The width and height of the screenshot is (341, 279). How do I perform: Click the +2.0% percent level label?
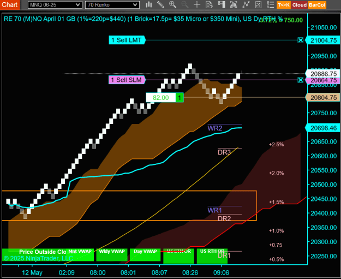tap(276, 173)
